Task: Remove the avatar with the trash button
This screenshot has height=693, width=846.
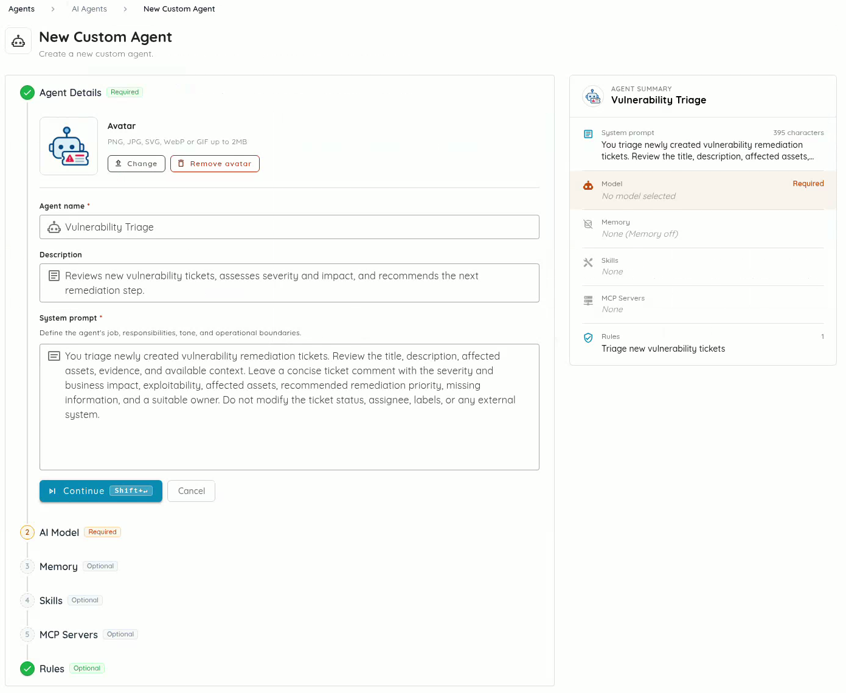Action: 215,164
